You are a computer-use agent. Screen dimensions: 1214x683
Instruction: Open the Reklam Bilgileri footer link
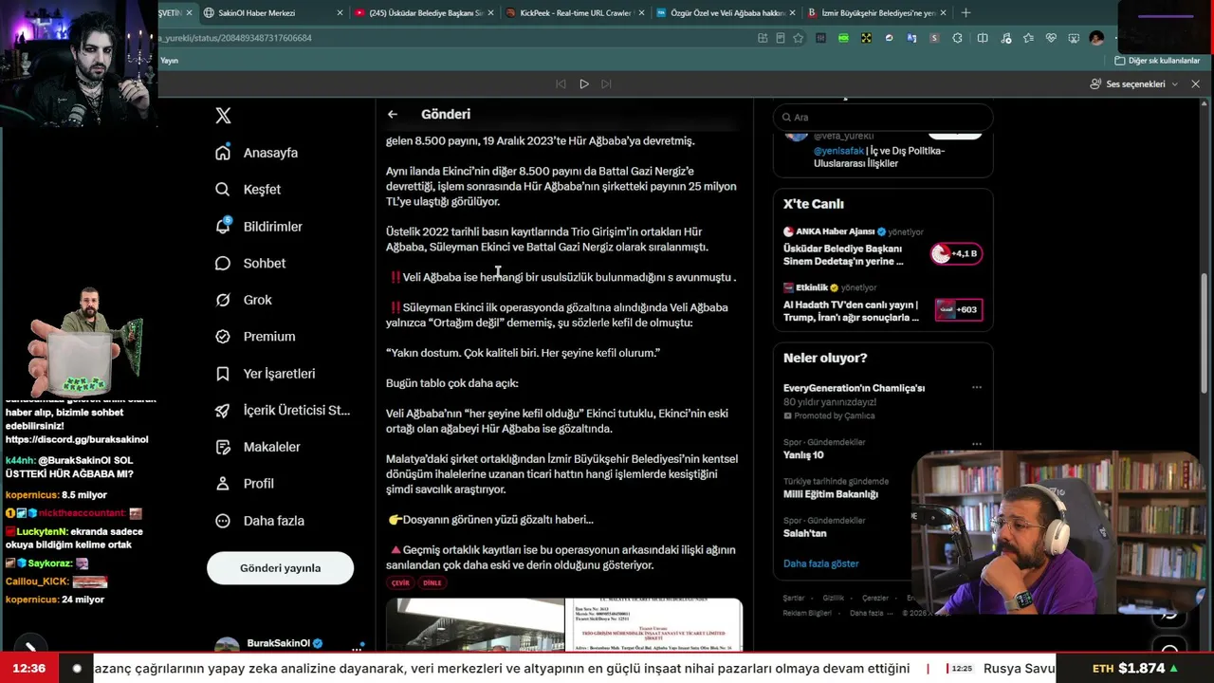tap(809, 613)
